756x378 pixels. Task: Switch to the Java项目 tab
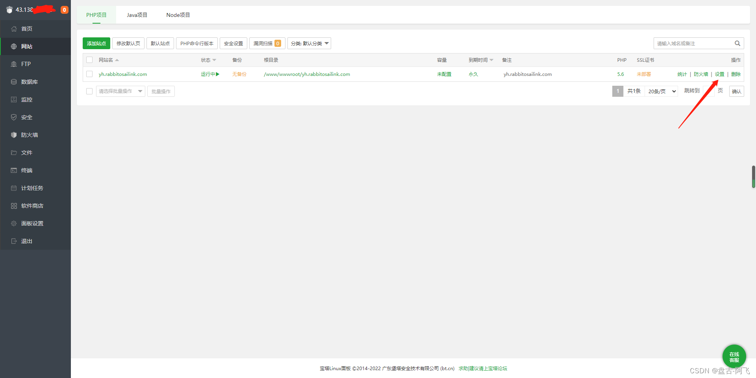pos(137,15)
